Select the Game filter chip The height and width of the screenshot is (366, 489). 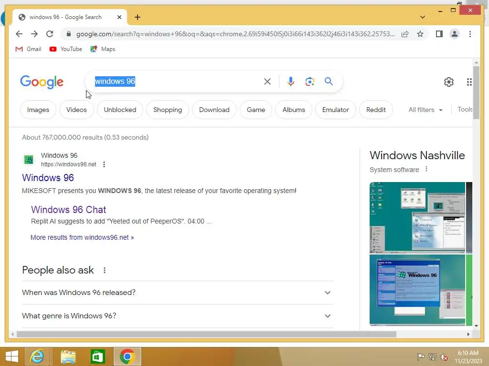[256, 110]
